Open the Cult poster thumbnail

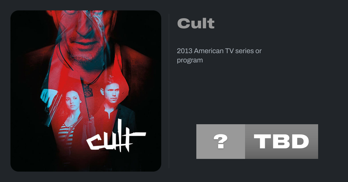[x=86, y=91]
